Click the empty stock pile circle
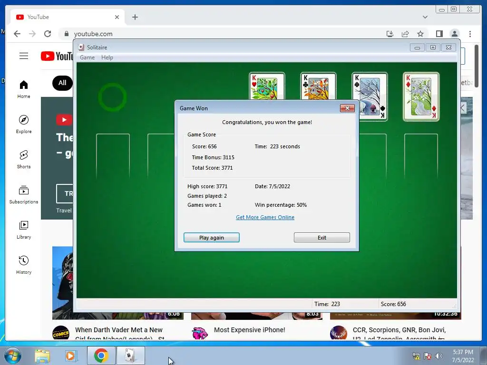 [112, 97]
